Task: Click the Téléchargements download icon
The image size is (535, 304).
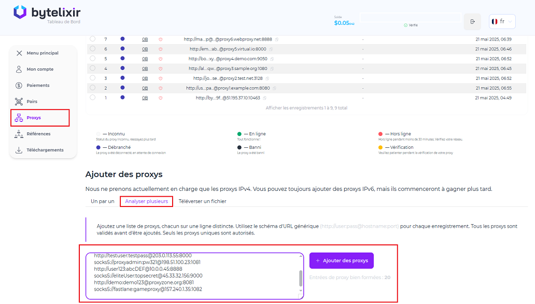Action: click(19, 150)
